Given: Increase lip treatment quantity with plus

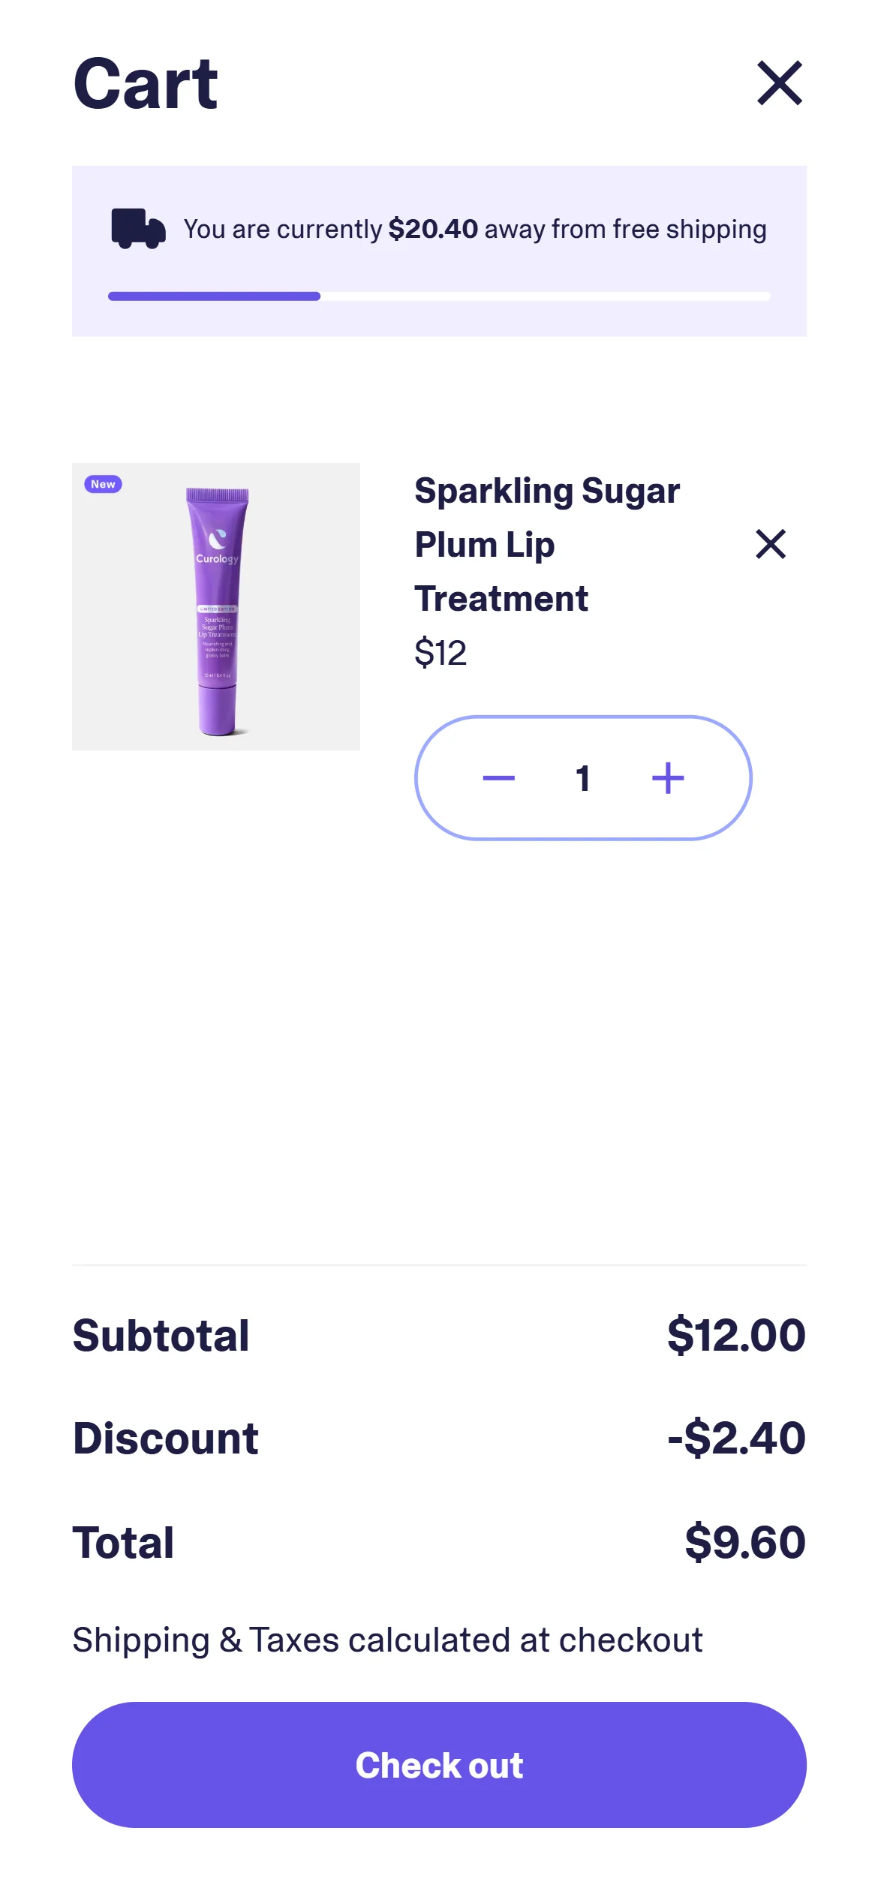Looking at the screenshot, I should pyautogui.click(x=668, y=778).
